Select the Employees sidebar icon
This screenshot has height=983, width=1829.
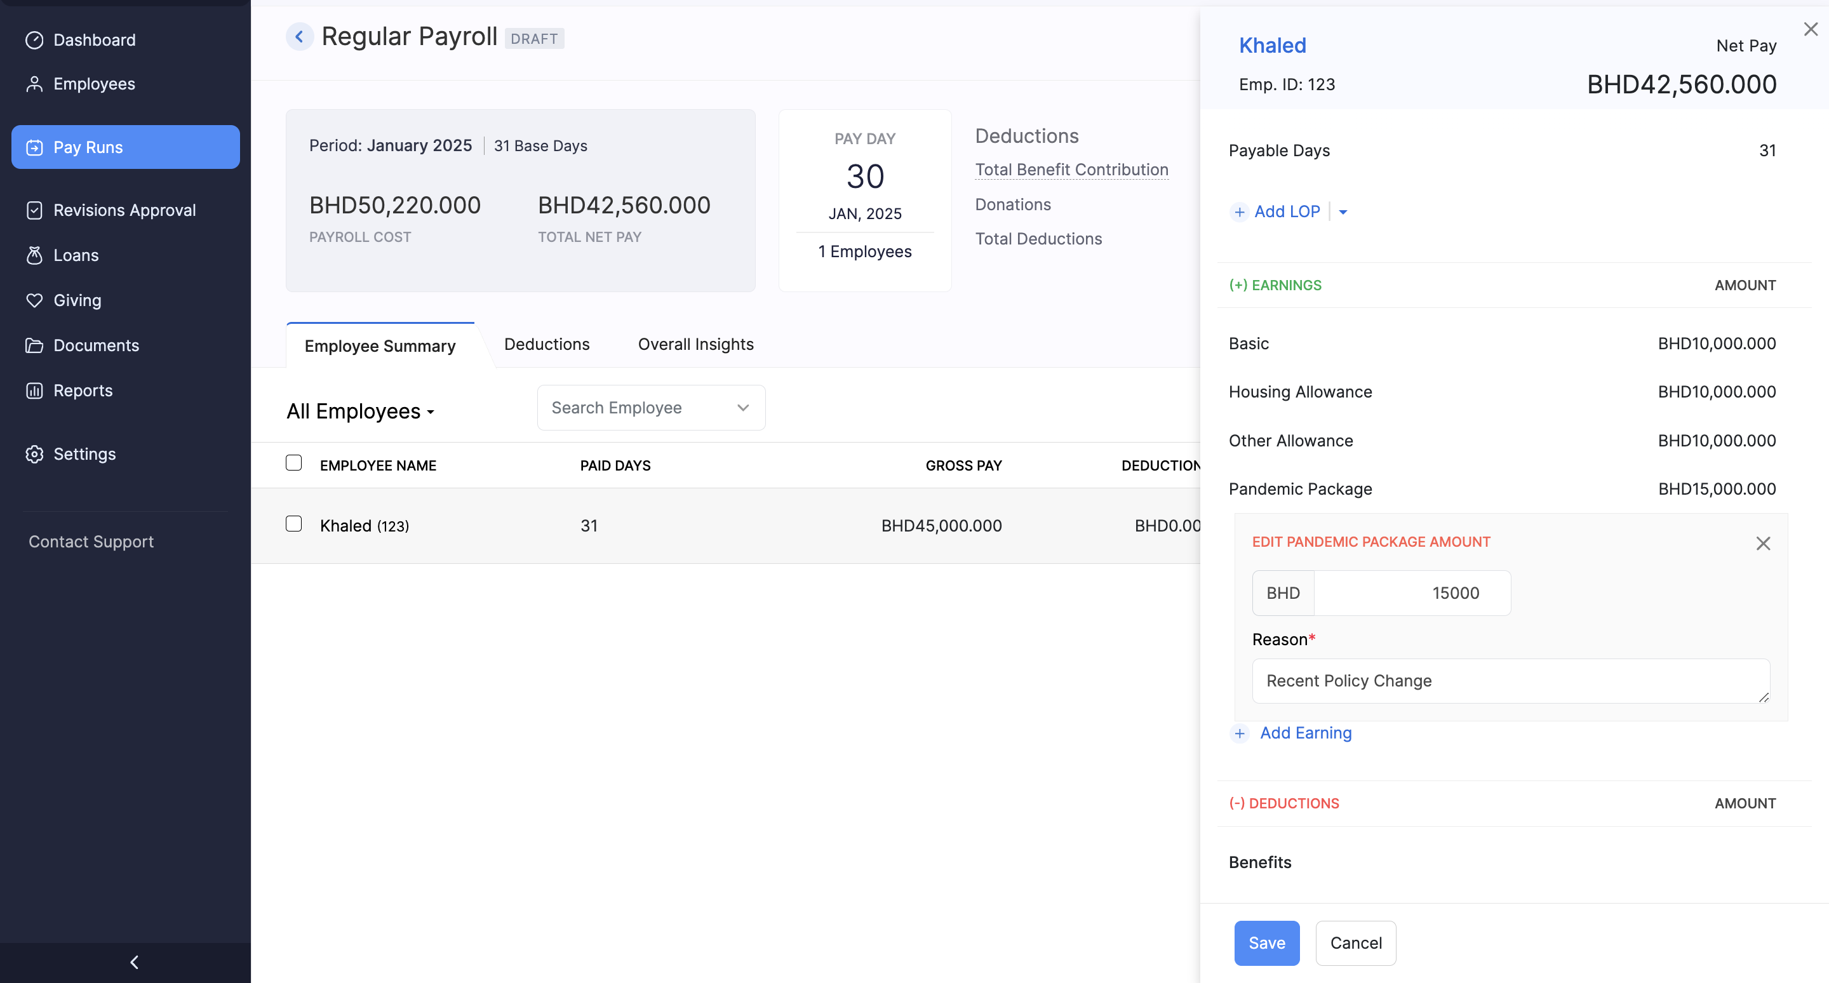(x=36, y=83)
